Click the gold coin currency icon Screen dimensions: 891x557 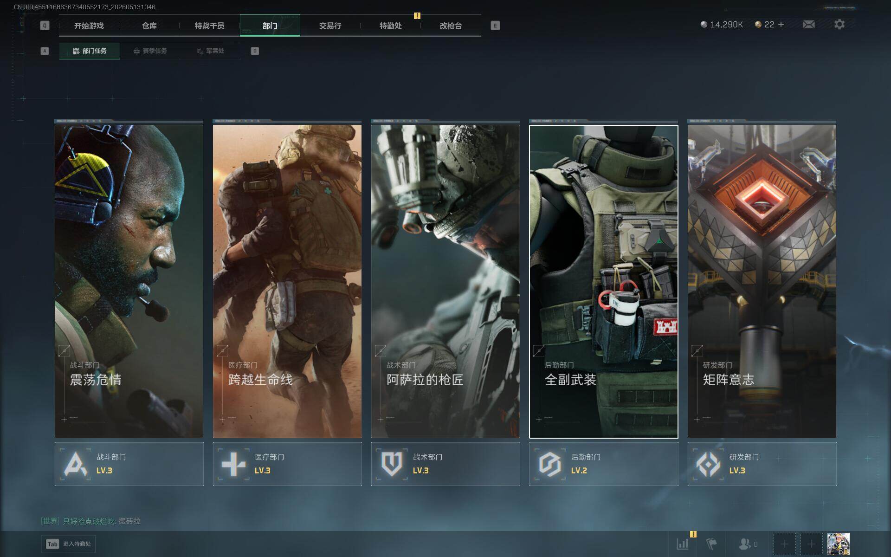coord(758,24)
